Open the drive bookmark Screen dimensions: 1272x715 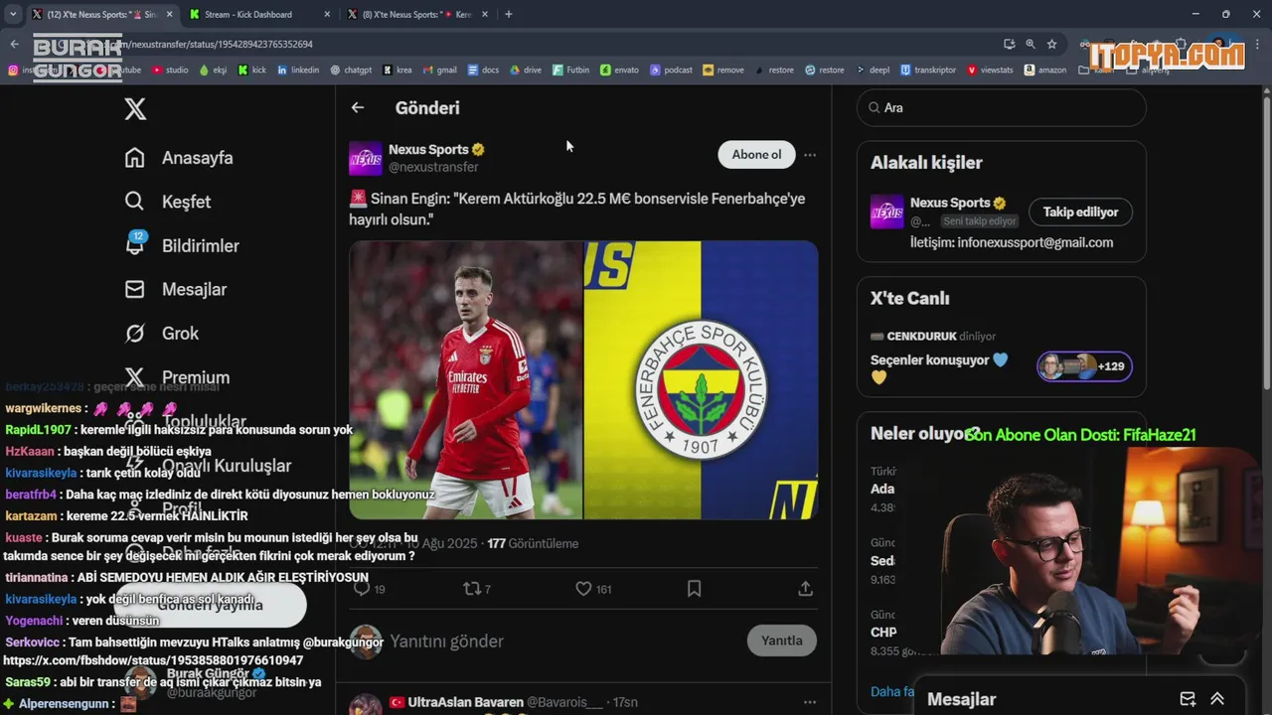526,71
